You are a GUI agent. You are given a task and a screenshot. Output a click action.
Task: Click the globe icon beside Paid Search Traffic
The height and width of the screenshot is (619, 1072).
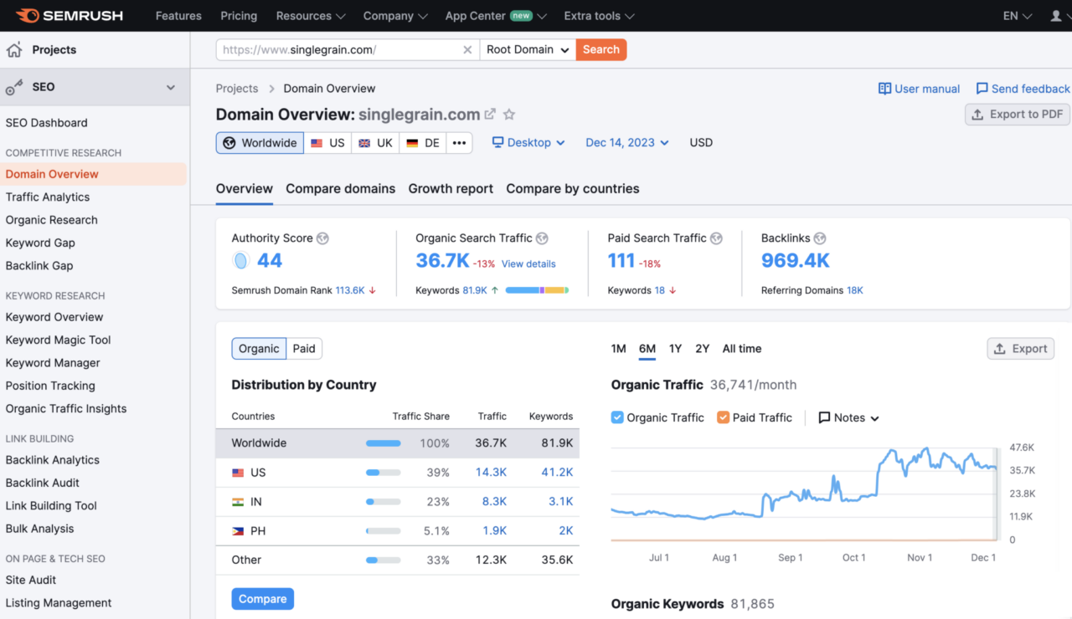click(716, 238)
